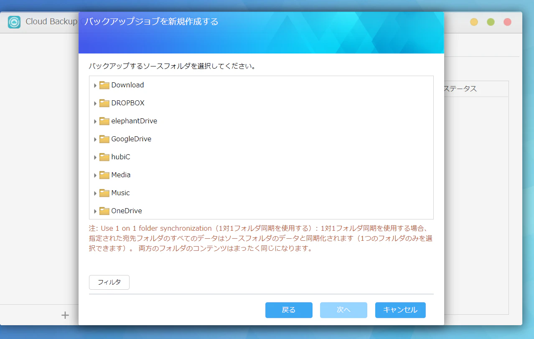Viewport: 534px width, 339px height.
Task: Expand the GoogleDrive folder arrow
Action: tap(95, 140)
